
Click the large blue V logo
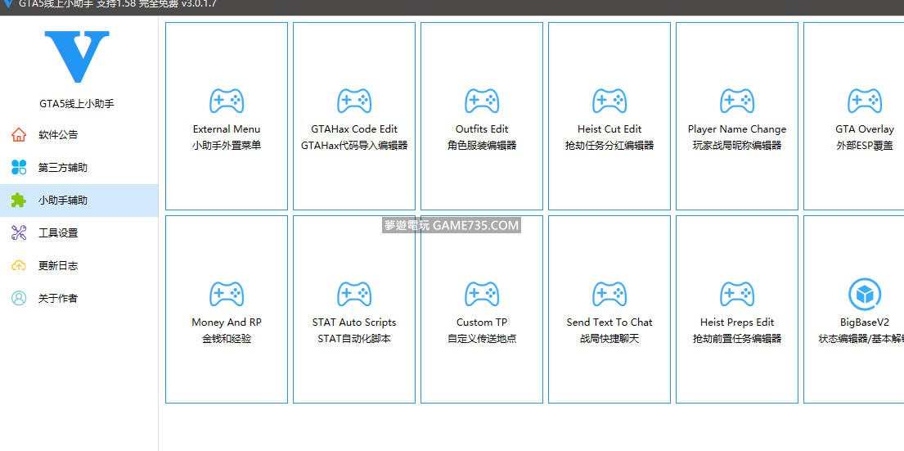point(77,56)
